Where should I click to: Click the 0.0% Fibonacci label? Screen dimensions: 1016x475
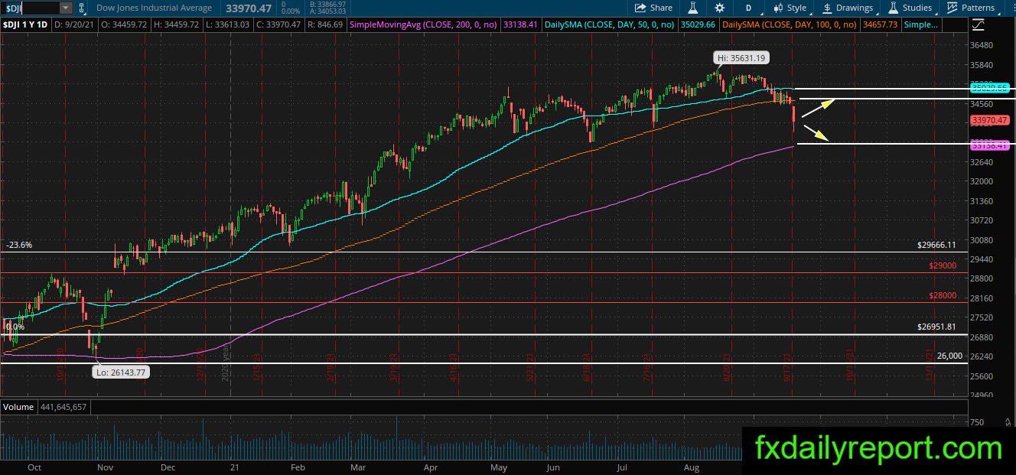pos(15,327)
